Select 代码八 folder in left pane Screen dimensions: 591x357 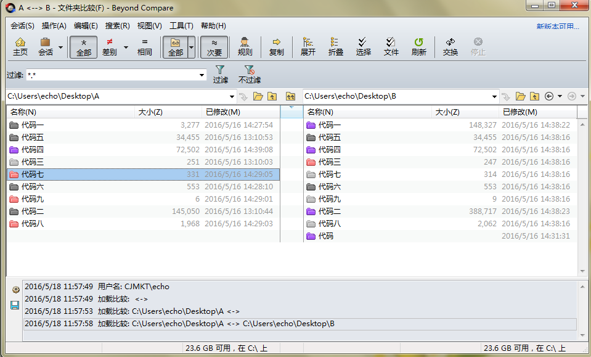[x=143, y=224]
